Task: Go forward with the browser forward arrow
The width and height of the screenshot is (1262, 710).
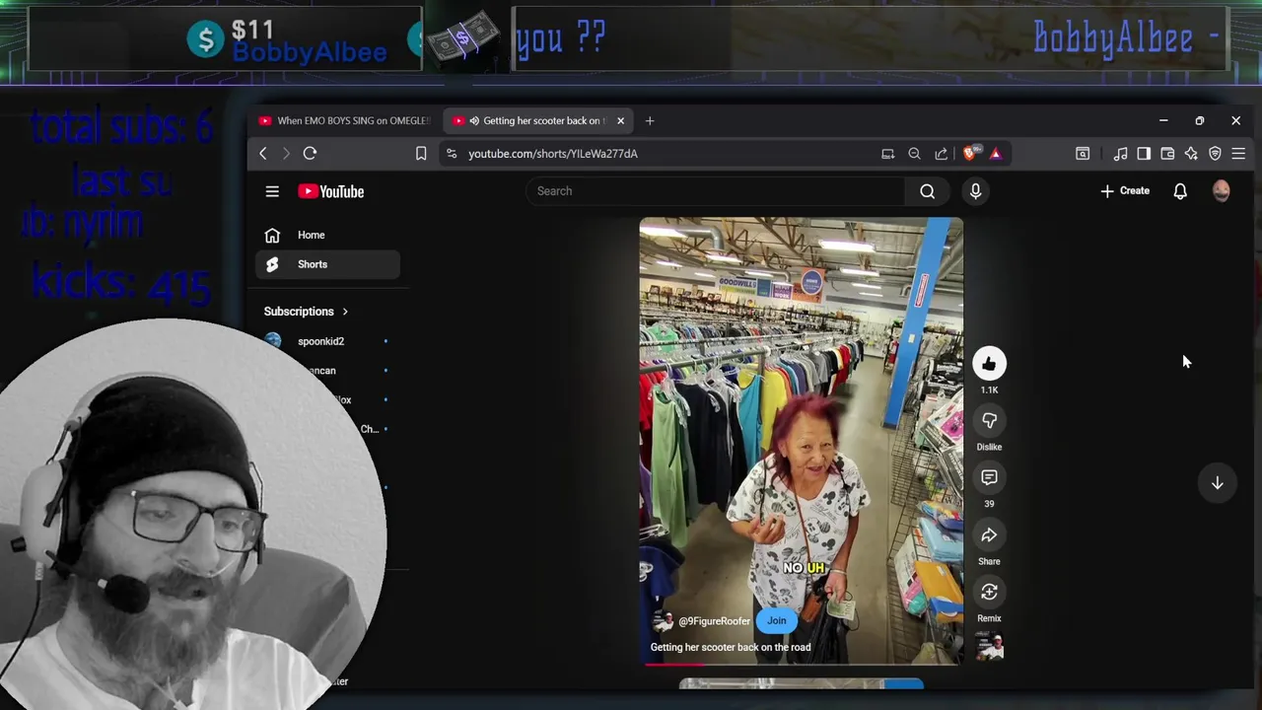Action: pos(286,153)
